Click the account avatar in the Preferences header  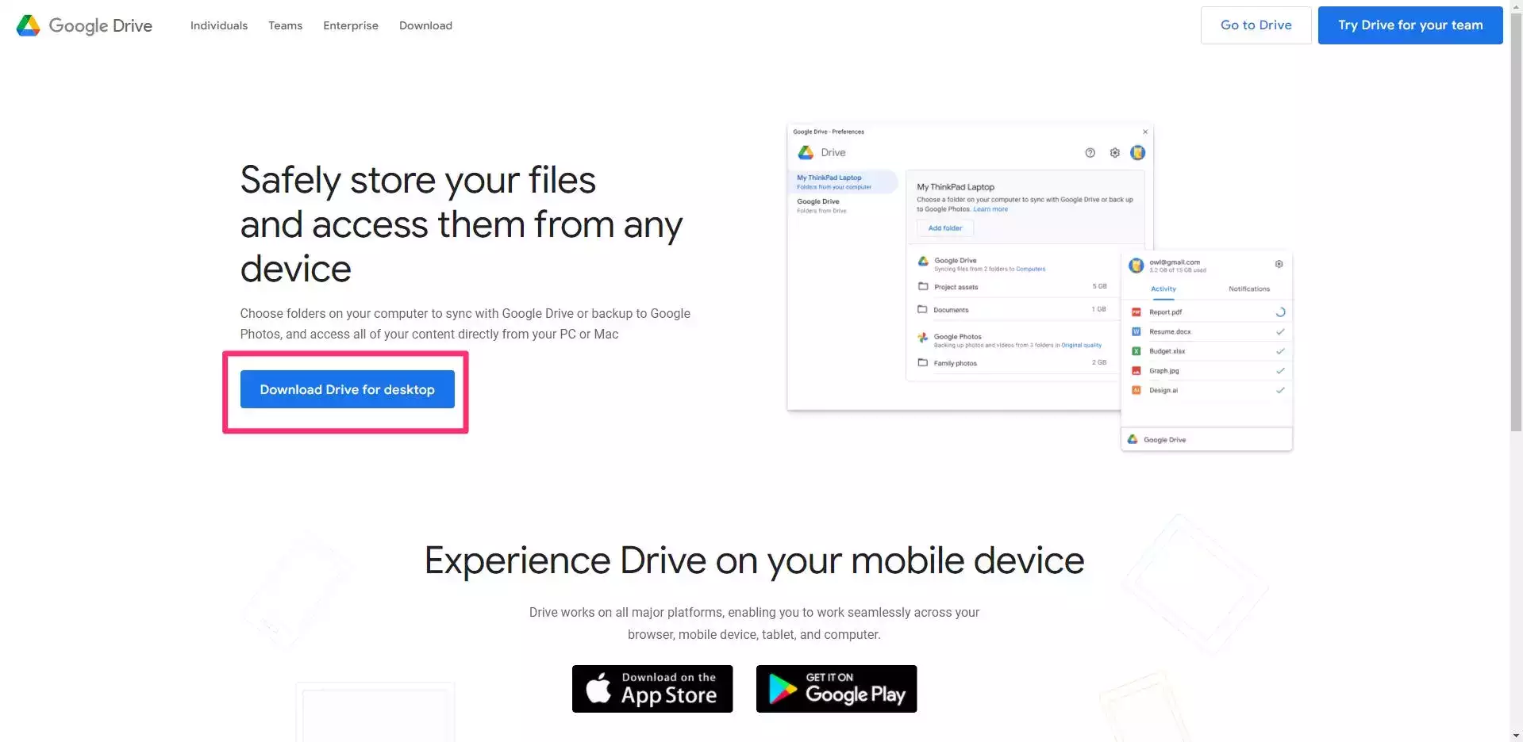pos(1137,152)
